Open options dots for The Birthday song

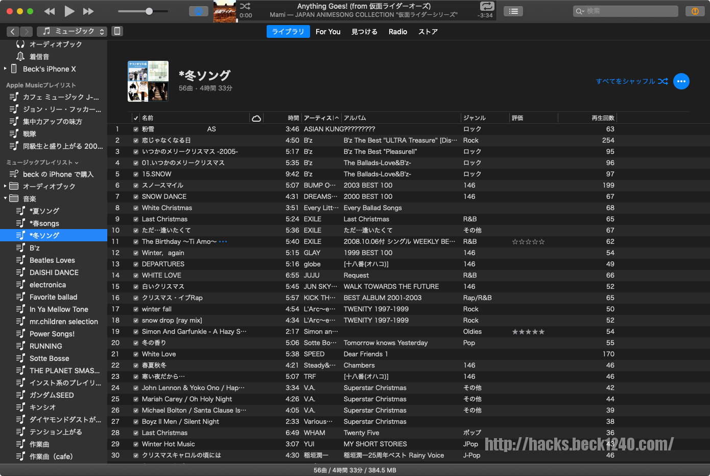pyautogui.click(x=223, y=242)
